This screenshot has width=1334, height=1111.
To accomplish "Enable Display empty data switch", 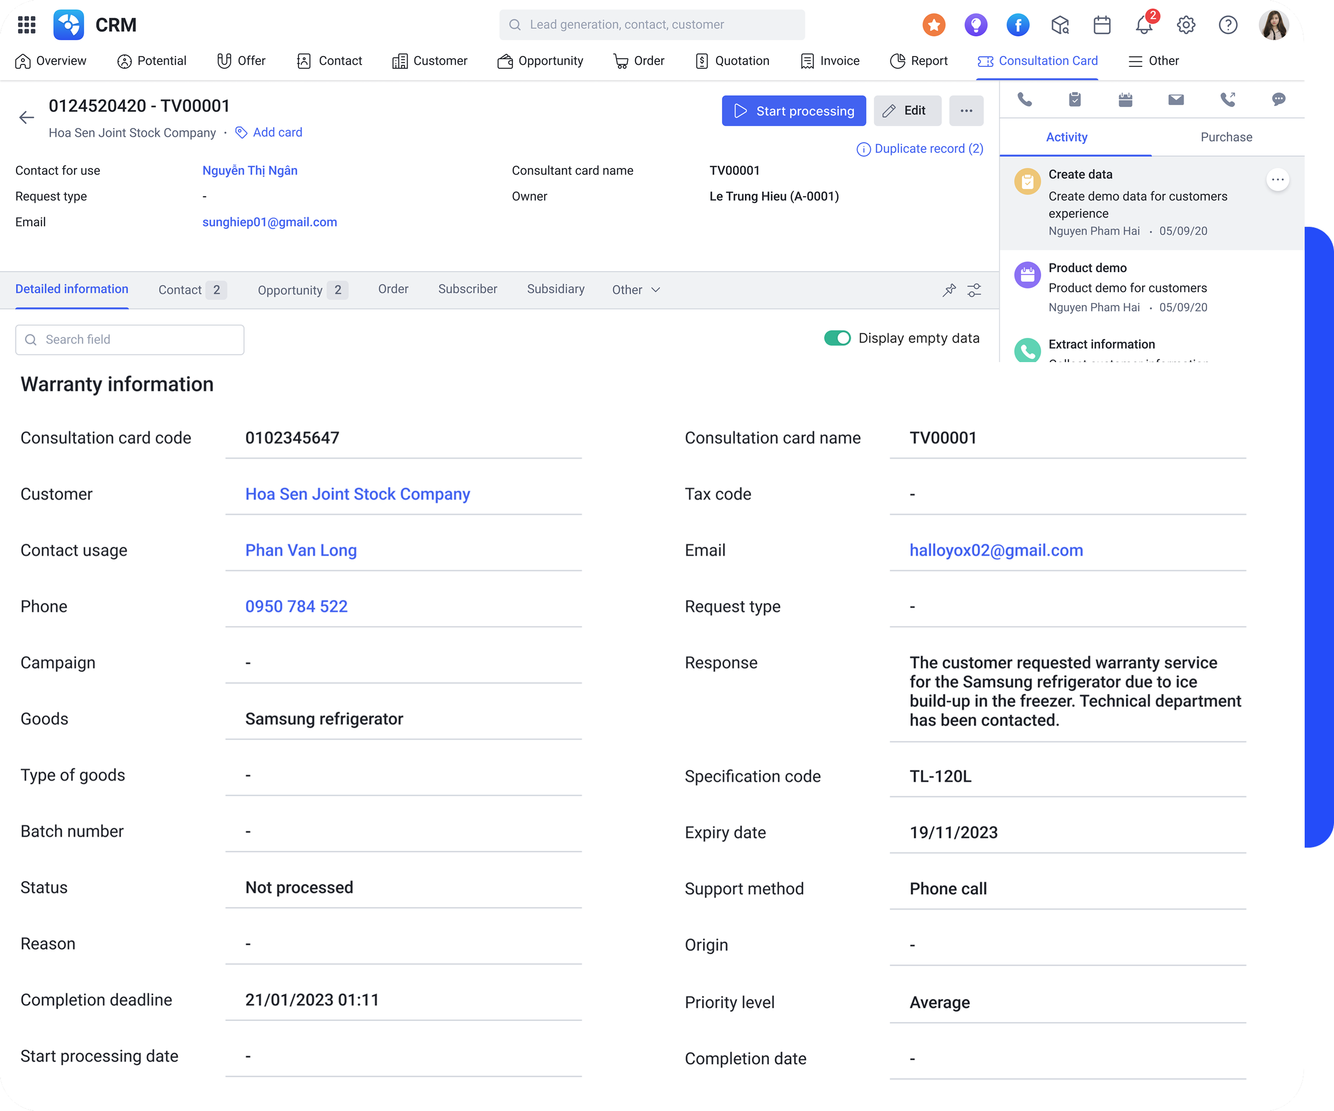I will (838, 338).
